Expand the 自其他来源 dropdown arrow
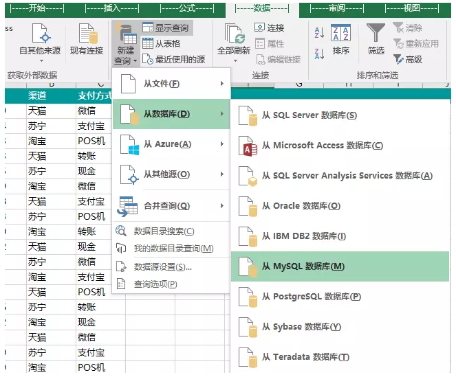Viewport: 456px width, 377px height. (41, 60)
